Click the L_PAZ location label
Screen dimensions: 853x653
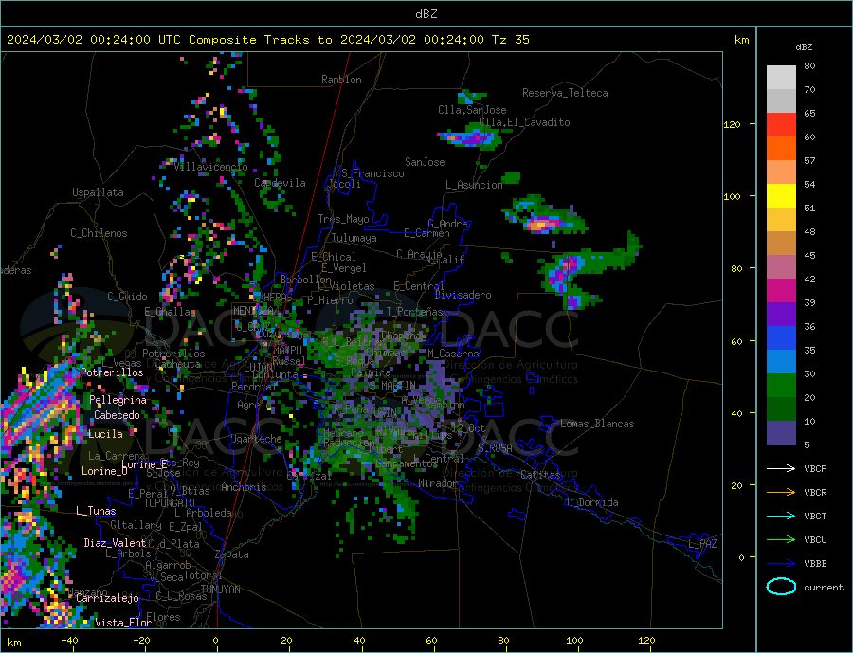point(702,544)
